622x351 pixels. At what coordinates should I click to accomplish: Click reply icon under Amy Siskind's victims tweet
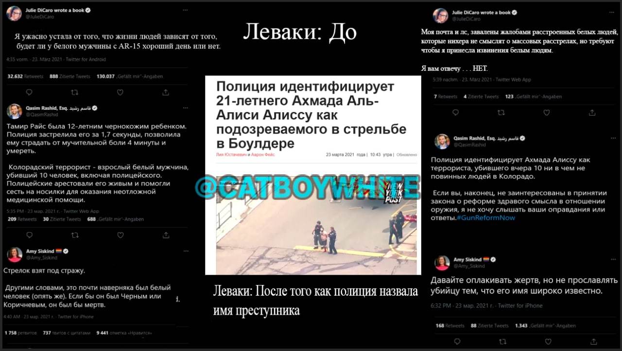tap(455, 342)
